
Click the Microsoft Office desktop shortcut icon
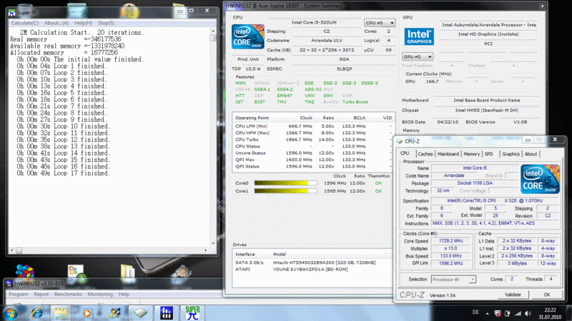tap(76, 273)
